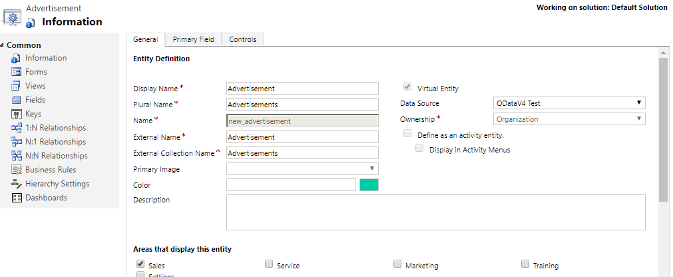The height and width of the screenshot is (277, 673).
Task: Open the Ownership dropdown
Action: [569, 119]
